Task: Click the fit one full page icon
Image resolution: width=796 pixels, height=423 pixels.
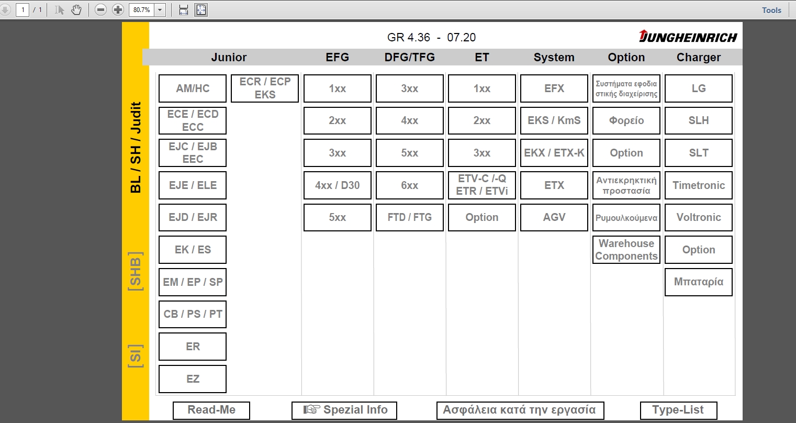Action: (201, 9)
